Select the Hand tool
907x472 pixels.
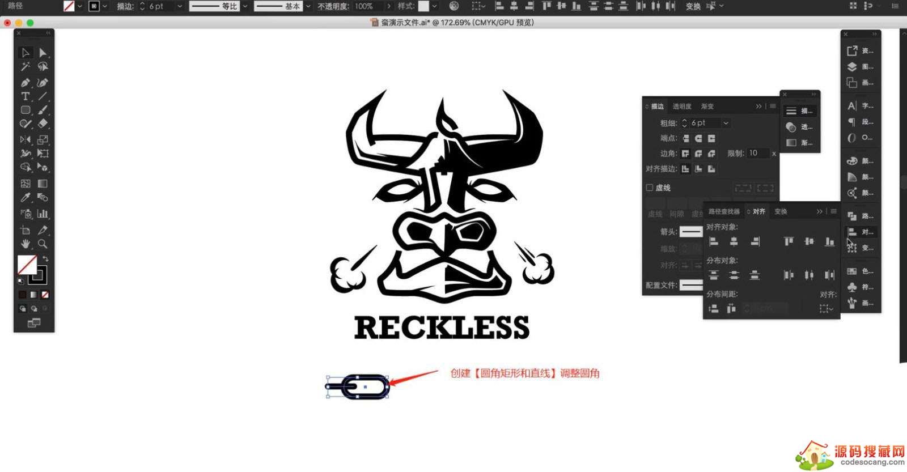[x=25, y=244]
